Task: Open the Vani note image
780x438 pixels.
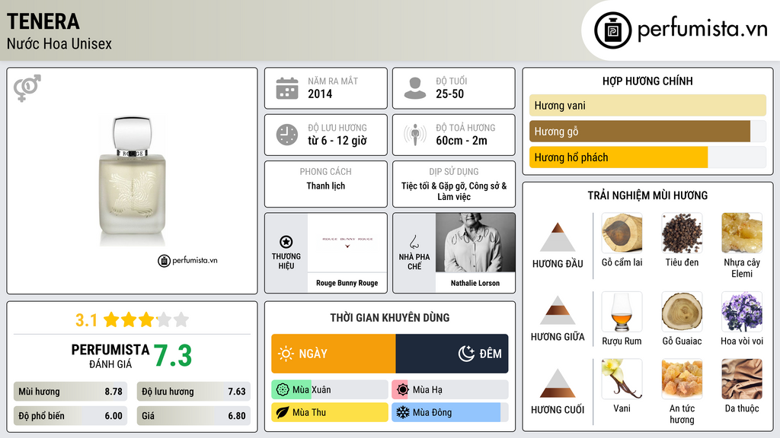Action: [622, 379]
